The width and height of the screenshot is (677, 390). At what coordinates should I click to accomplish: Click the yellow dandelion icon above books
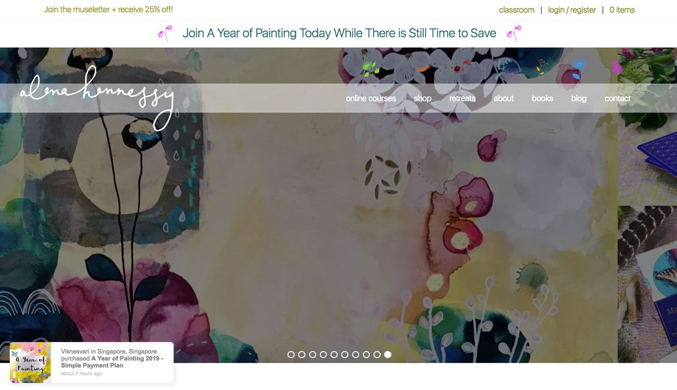(542, 67)
